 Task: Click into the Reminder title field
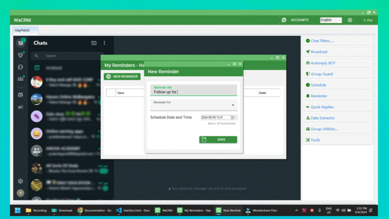[193, 92]
